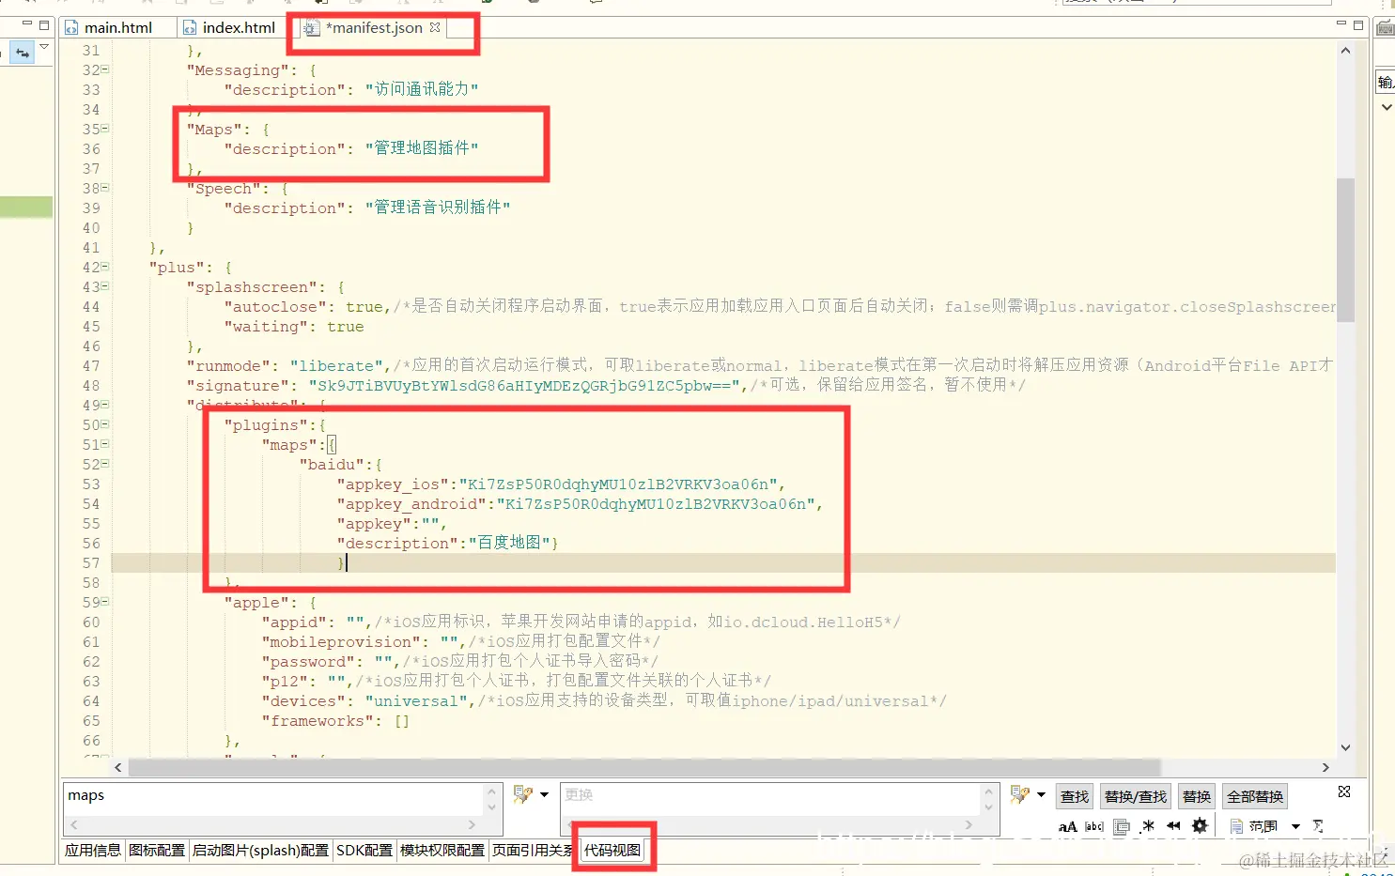
Task: Collapse the plugins block at line 50
Action: [105, 424]
